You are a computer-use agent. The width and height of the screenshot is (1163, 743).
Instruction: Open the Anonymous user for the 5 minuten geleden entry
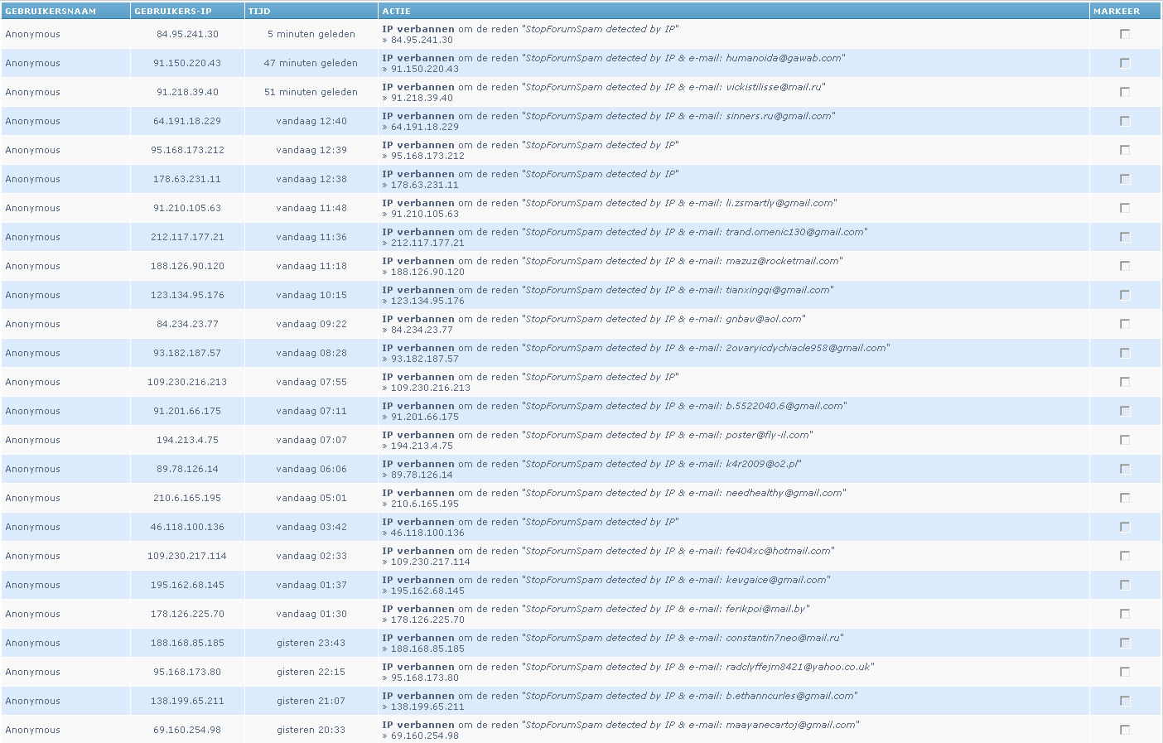click(32, 34)
